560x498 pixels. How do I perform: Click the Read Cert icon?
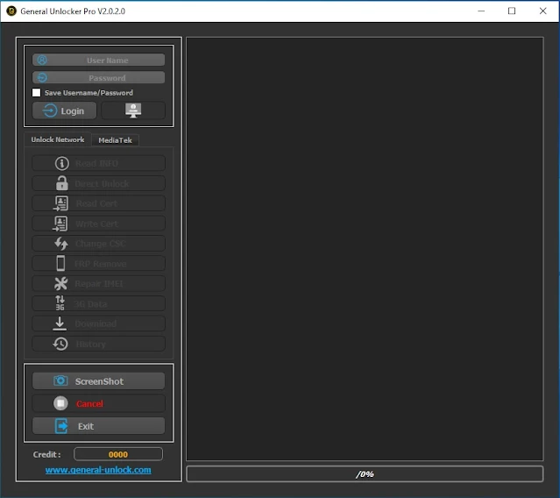pos(60,203)
